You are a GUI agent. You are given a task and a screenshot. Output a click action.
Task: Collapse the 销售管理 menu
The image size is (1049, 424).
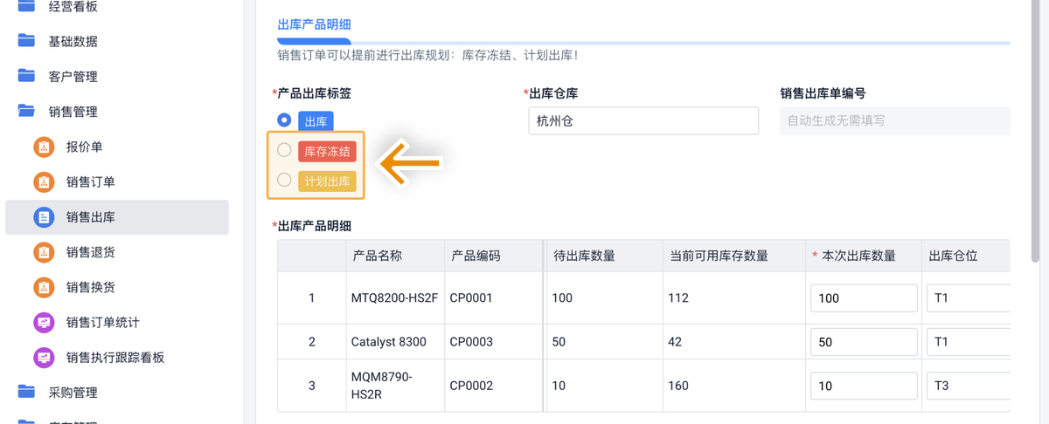tap(73, 112)
